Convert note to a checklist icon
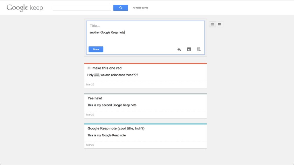The image size is (294, 165). click(x=199, y=49)
